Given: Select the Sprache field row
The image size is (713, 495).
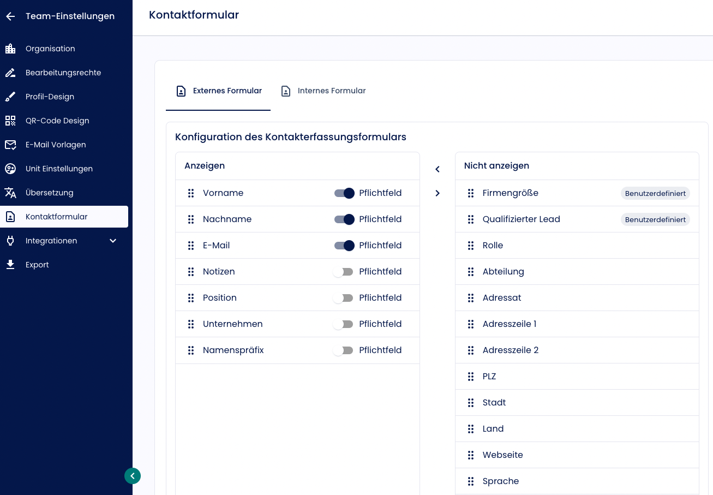Looking at the screenshot, I should (577, 481).
